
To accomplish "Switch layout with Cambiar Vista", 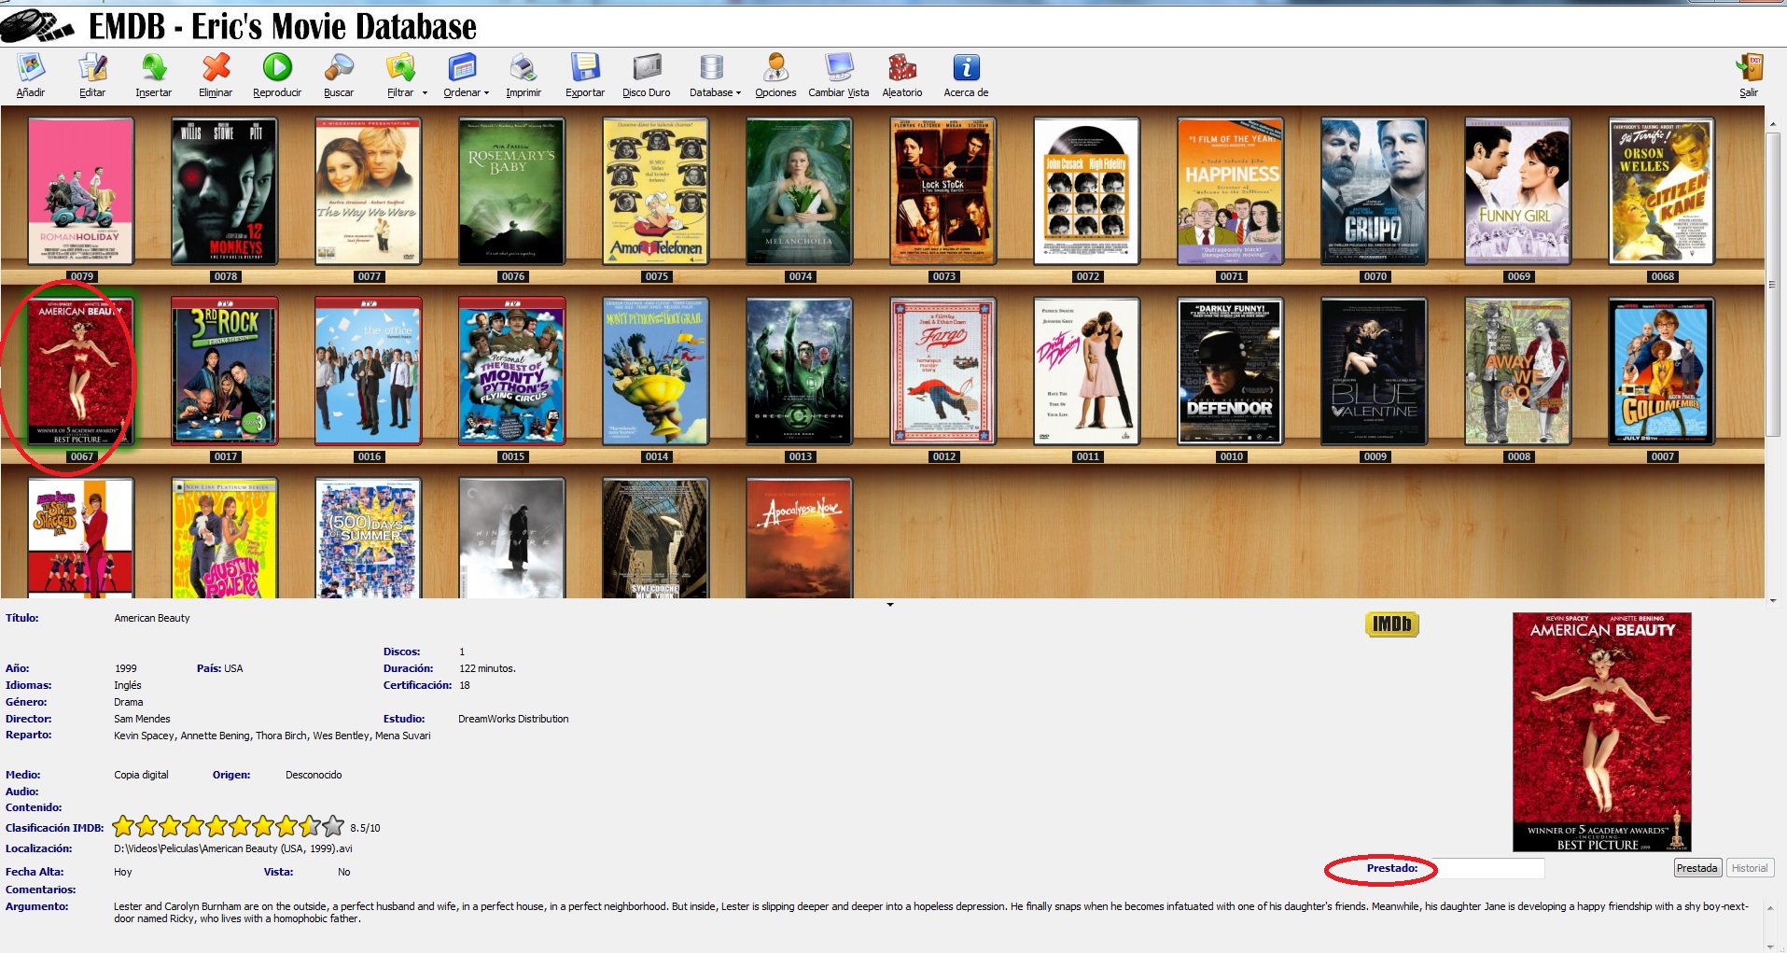I will tap(838, 69).
